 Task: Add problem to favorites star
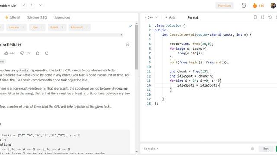[x=38, y=53]
